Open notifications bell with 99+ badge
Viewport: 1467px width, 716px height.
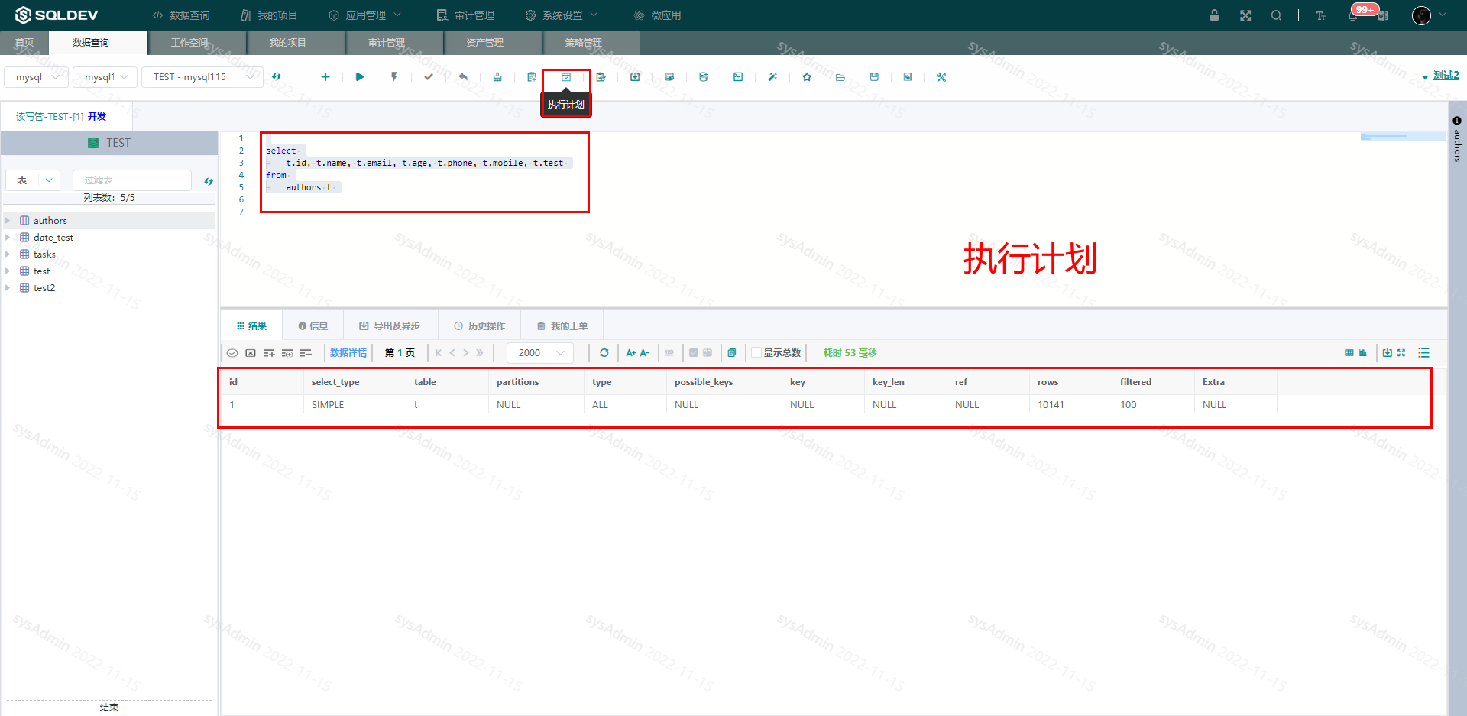pyautogui.click(x=1354, y=15)
